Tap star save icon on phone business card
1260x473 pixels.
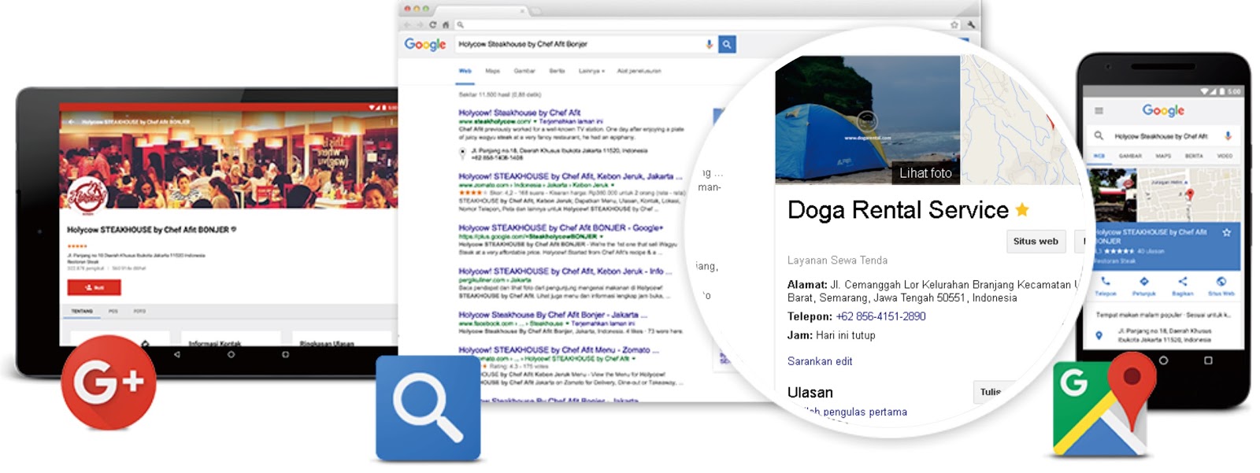[x=1226, y=233]
